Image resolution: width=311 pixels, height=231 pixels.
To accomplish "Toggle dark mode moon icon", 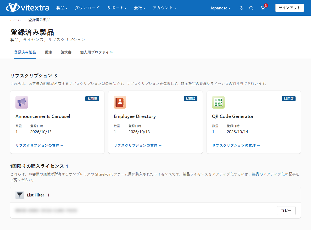I will pyautogui.click(x=241, y=8).
